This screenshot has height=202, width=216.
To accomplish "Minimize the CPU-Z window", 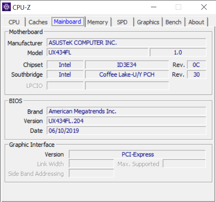I will pos(153,7).
